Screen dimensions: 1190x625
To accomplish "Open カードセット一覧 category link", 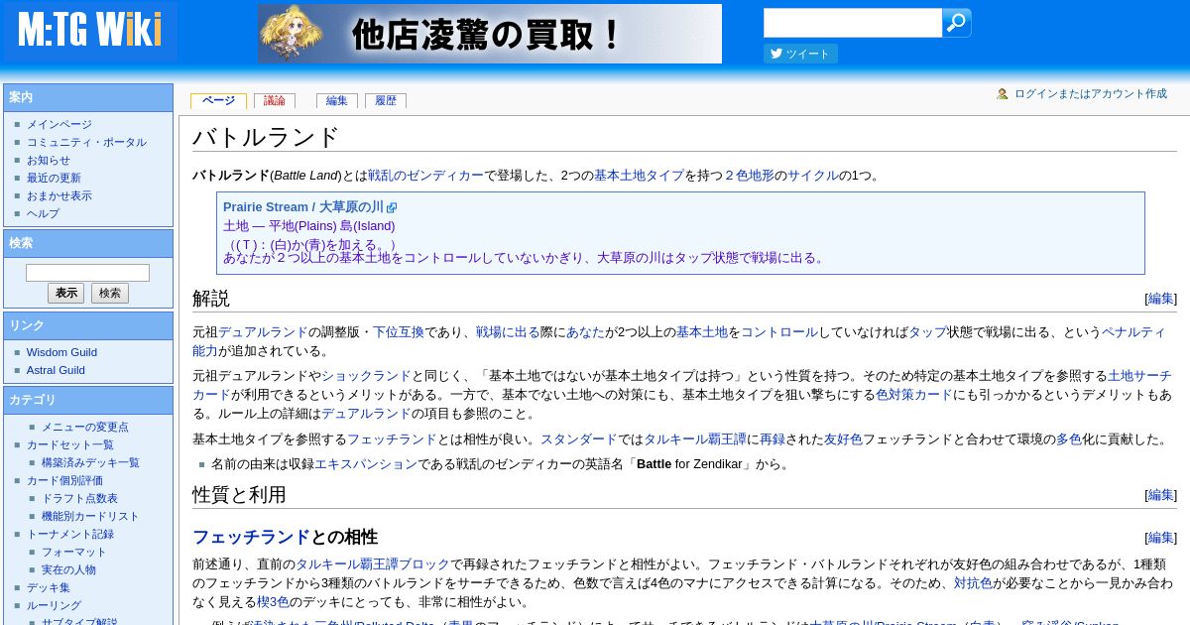I will coord(70,444).
